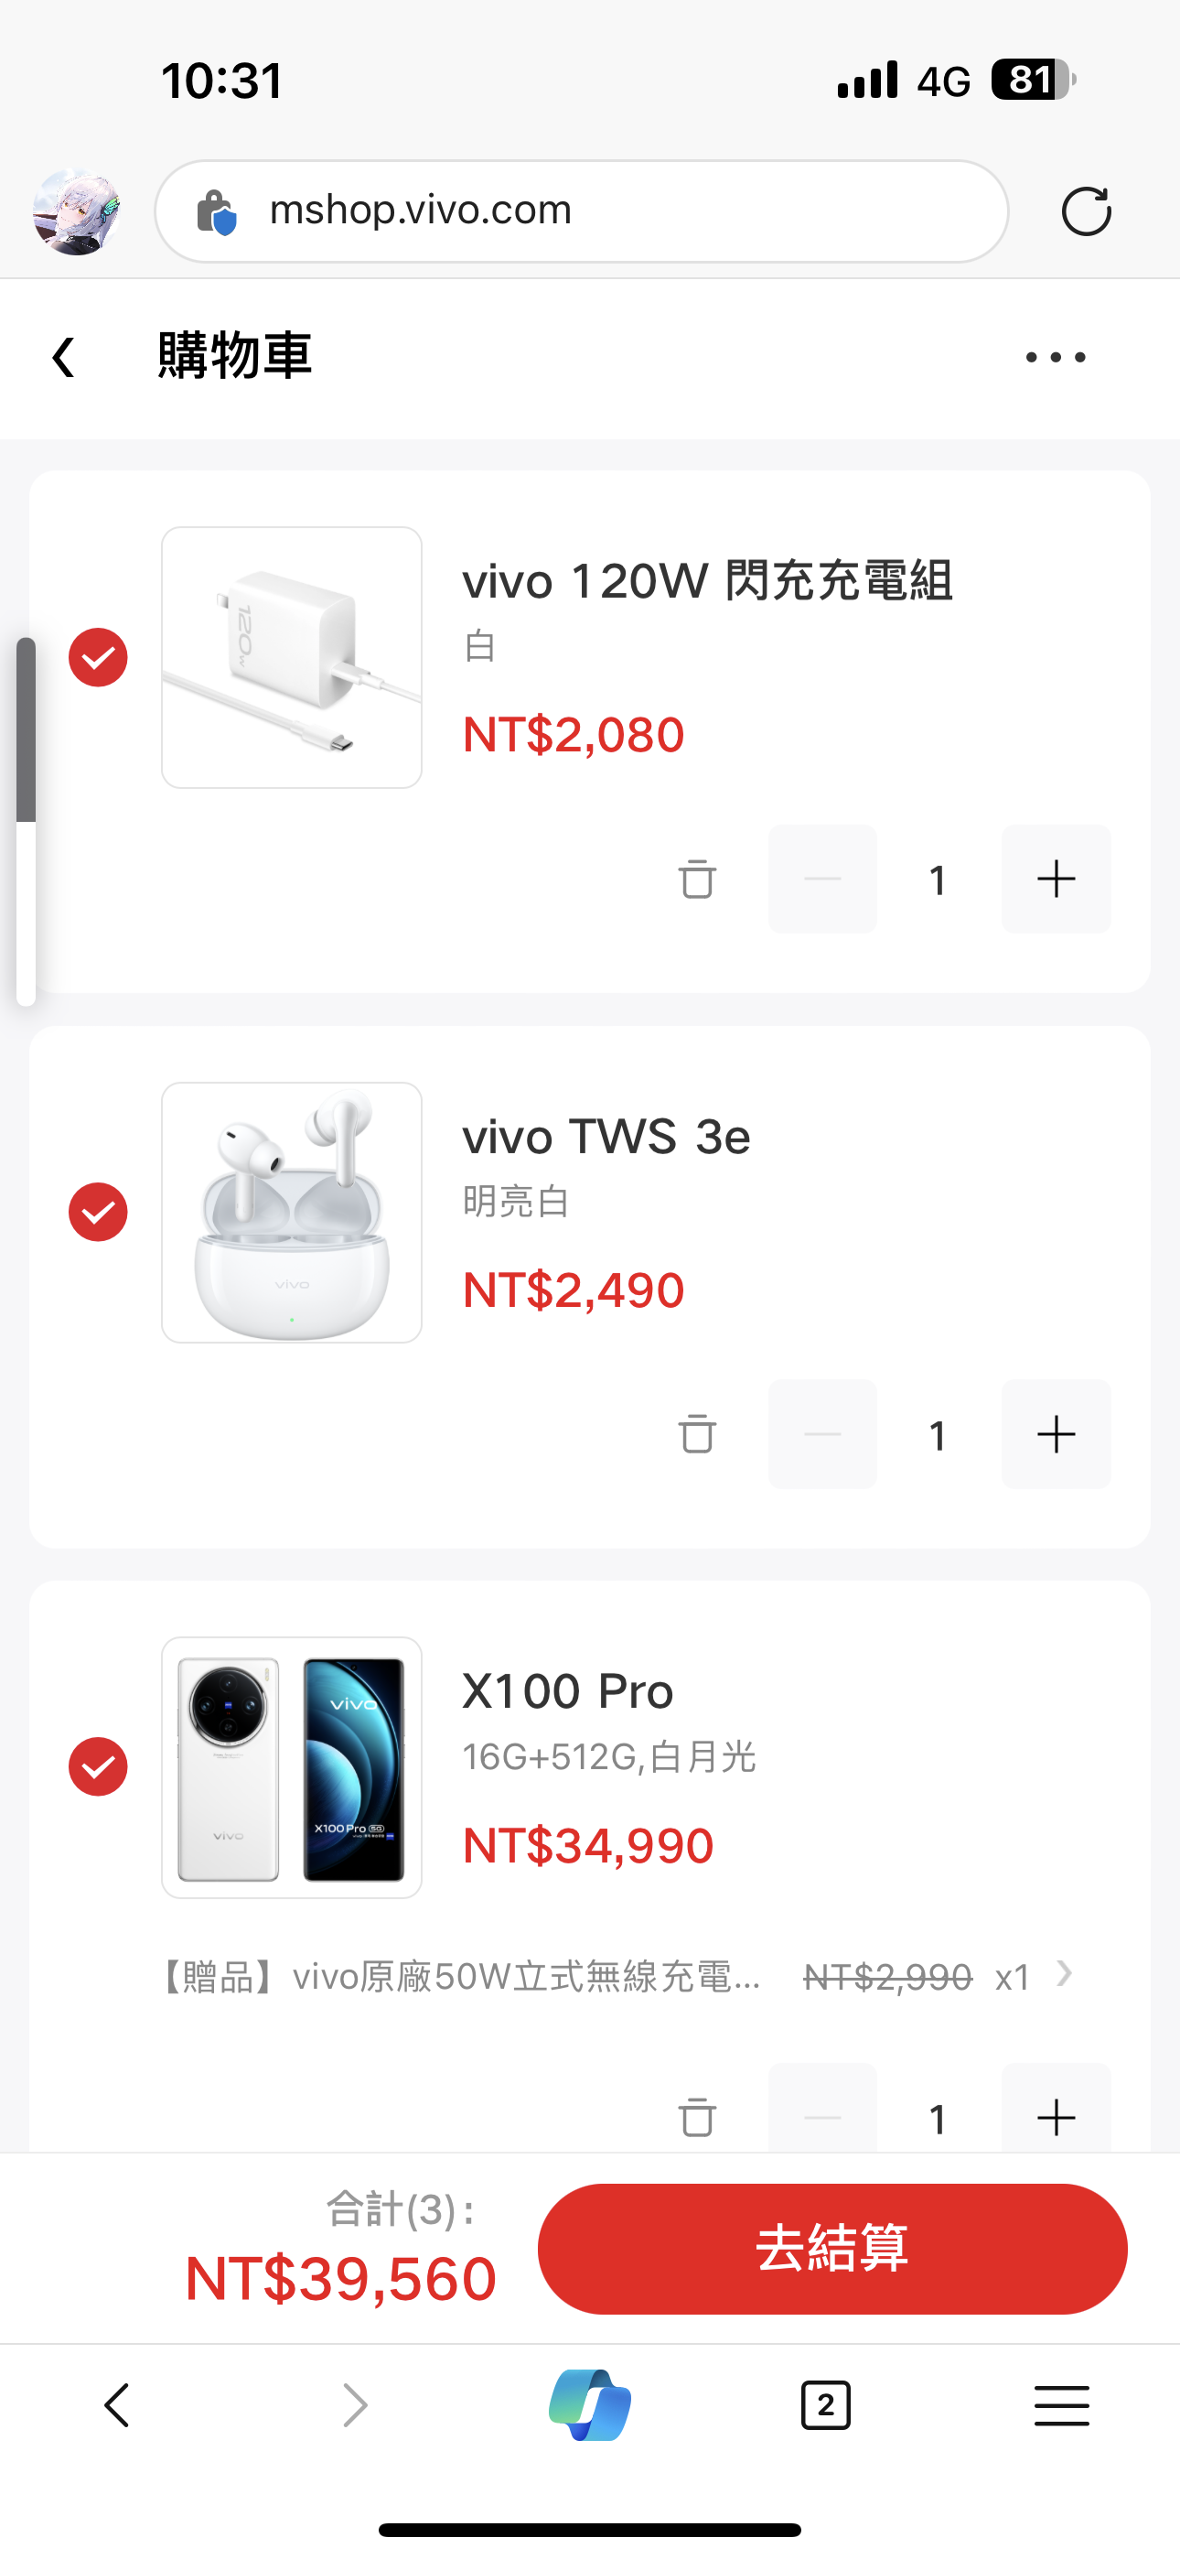Tap the mshop.vivo.com address bar

point(581,211)
